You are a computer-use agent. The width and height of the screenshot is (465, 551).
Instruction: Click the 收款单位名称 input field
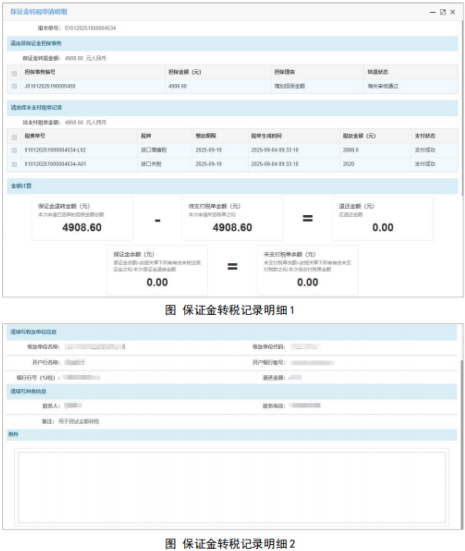(95, 347)
